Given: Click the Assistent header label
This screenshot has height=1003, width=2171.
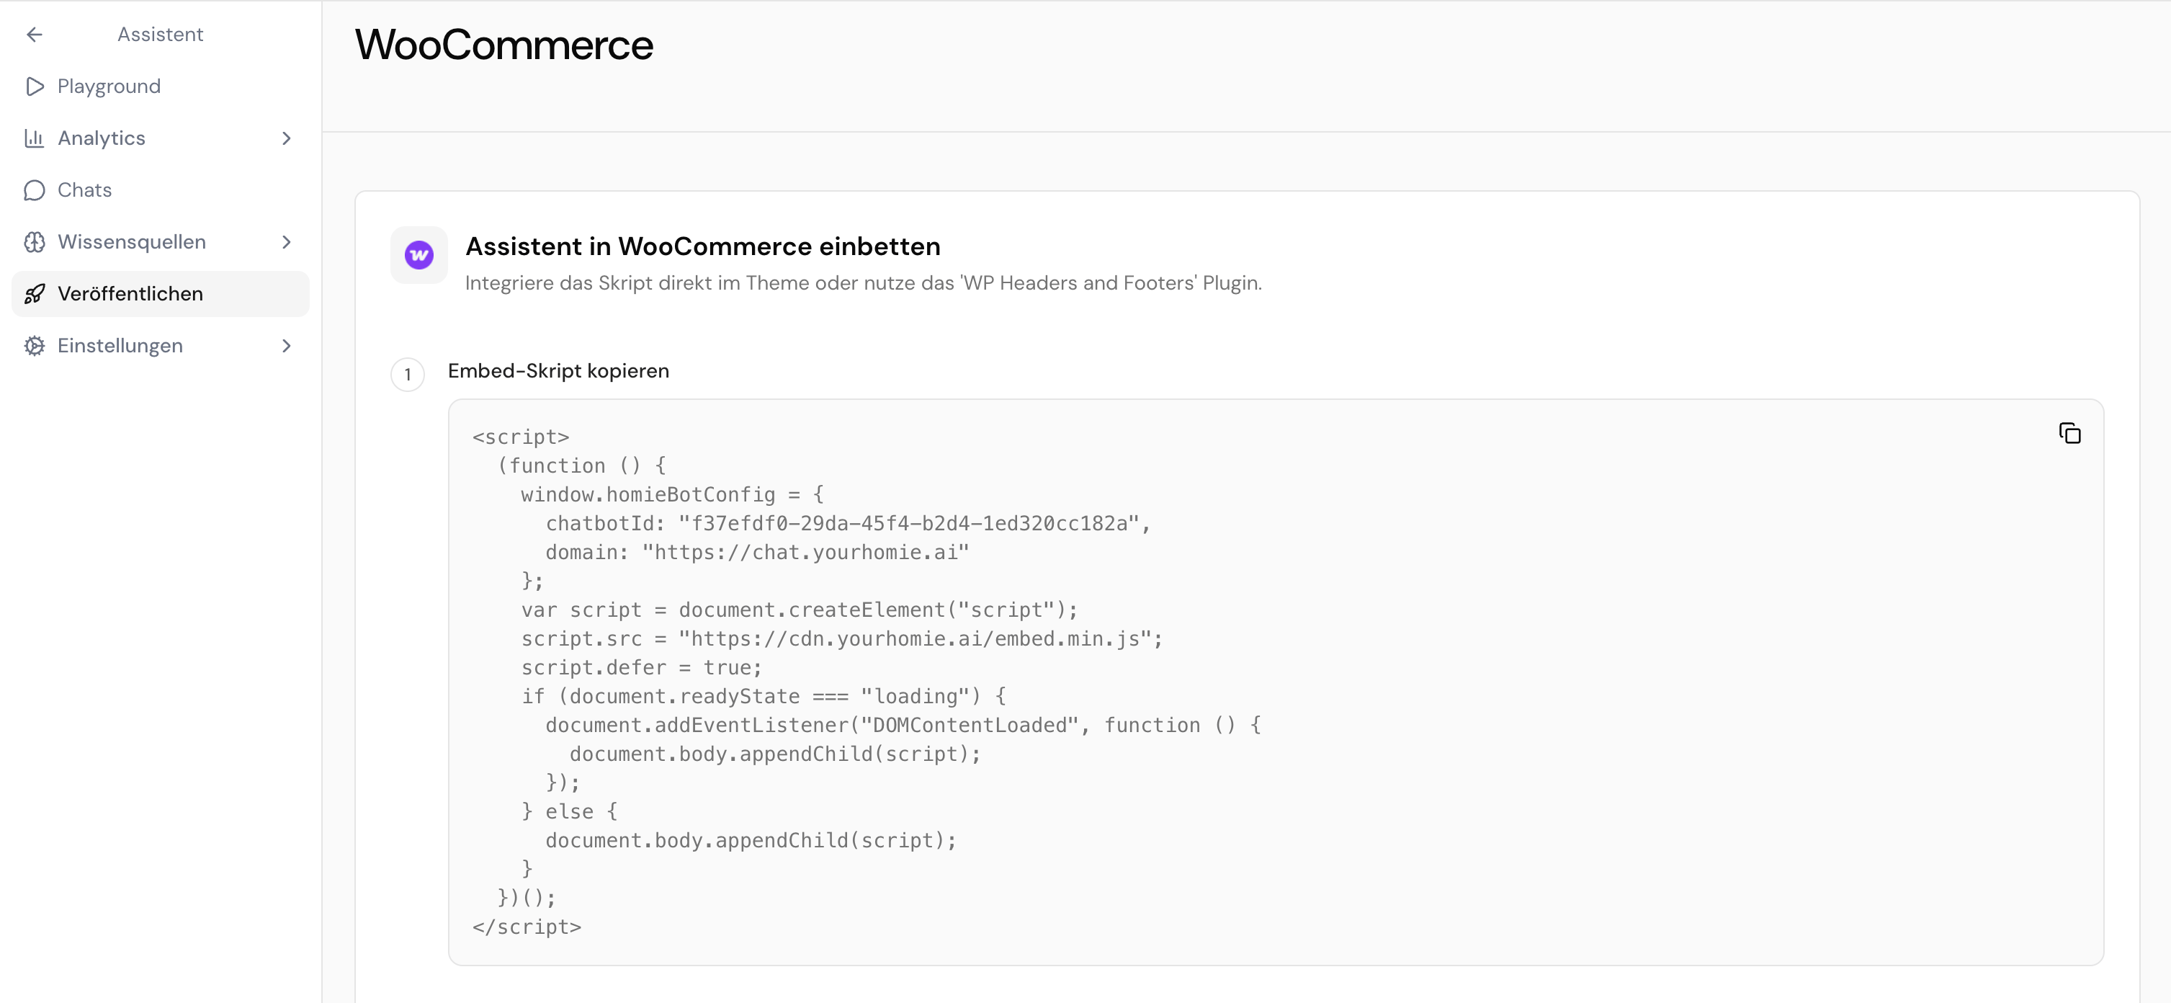Looking at the screenshot, I should click(x=160, y=35).
